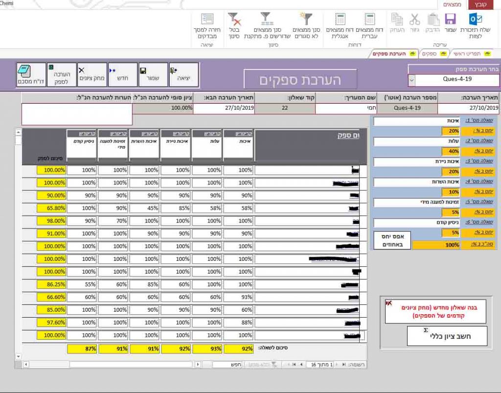Screen dimensions: 501x393
Task: Click the reset percentage ratio (אפס יחס באחוזים) button
Action: tap(391, 239)
